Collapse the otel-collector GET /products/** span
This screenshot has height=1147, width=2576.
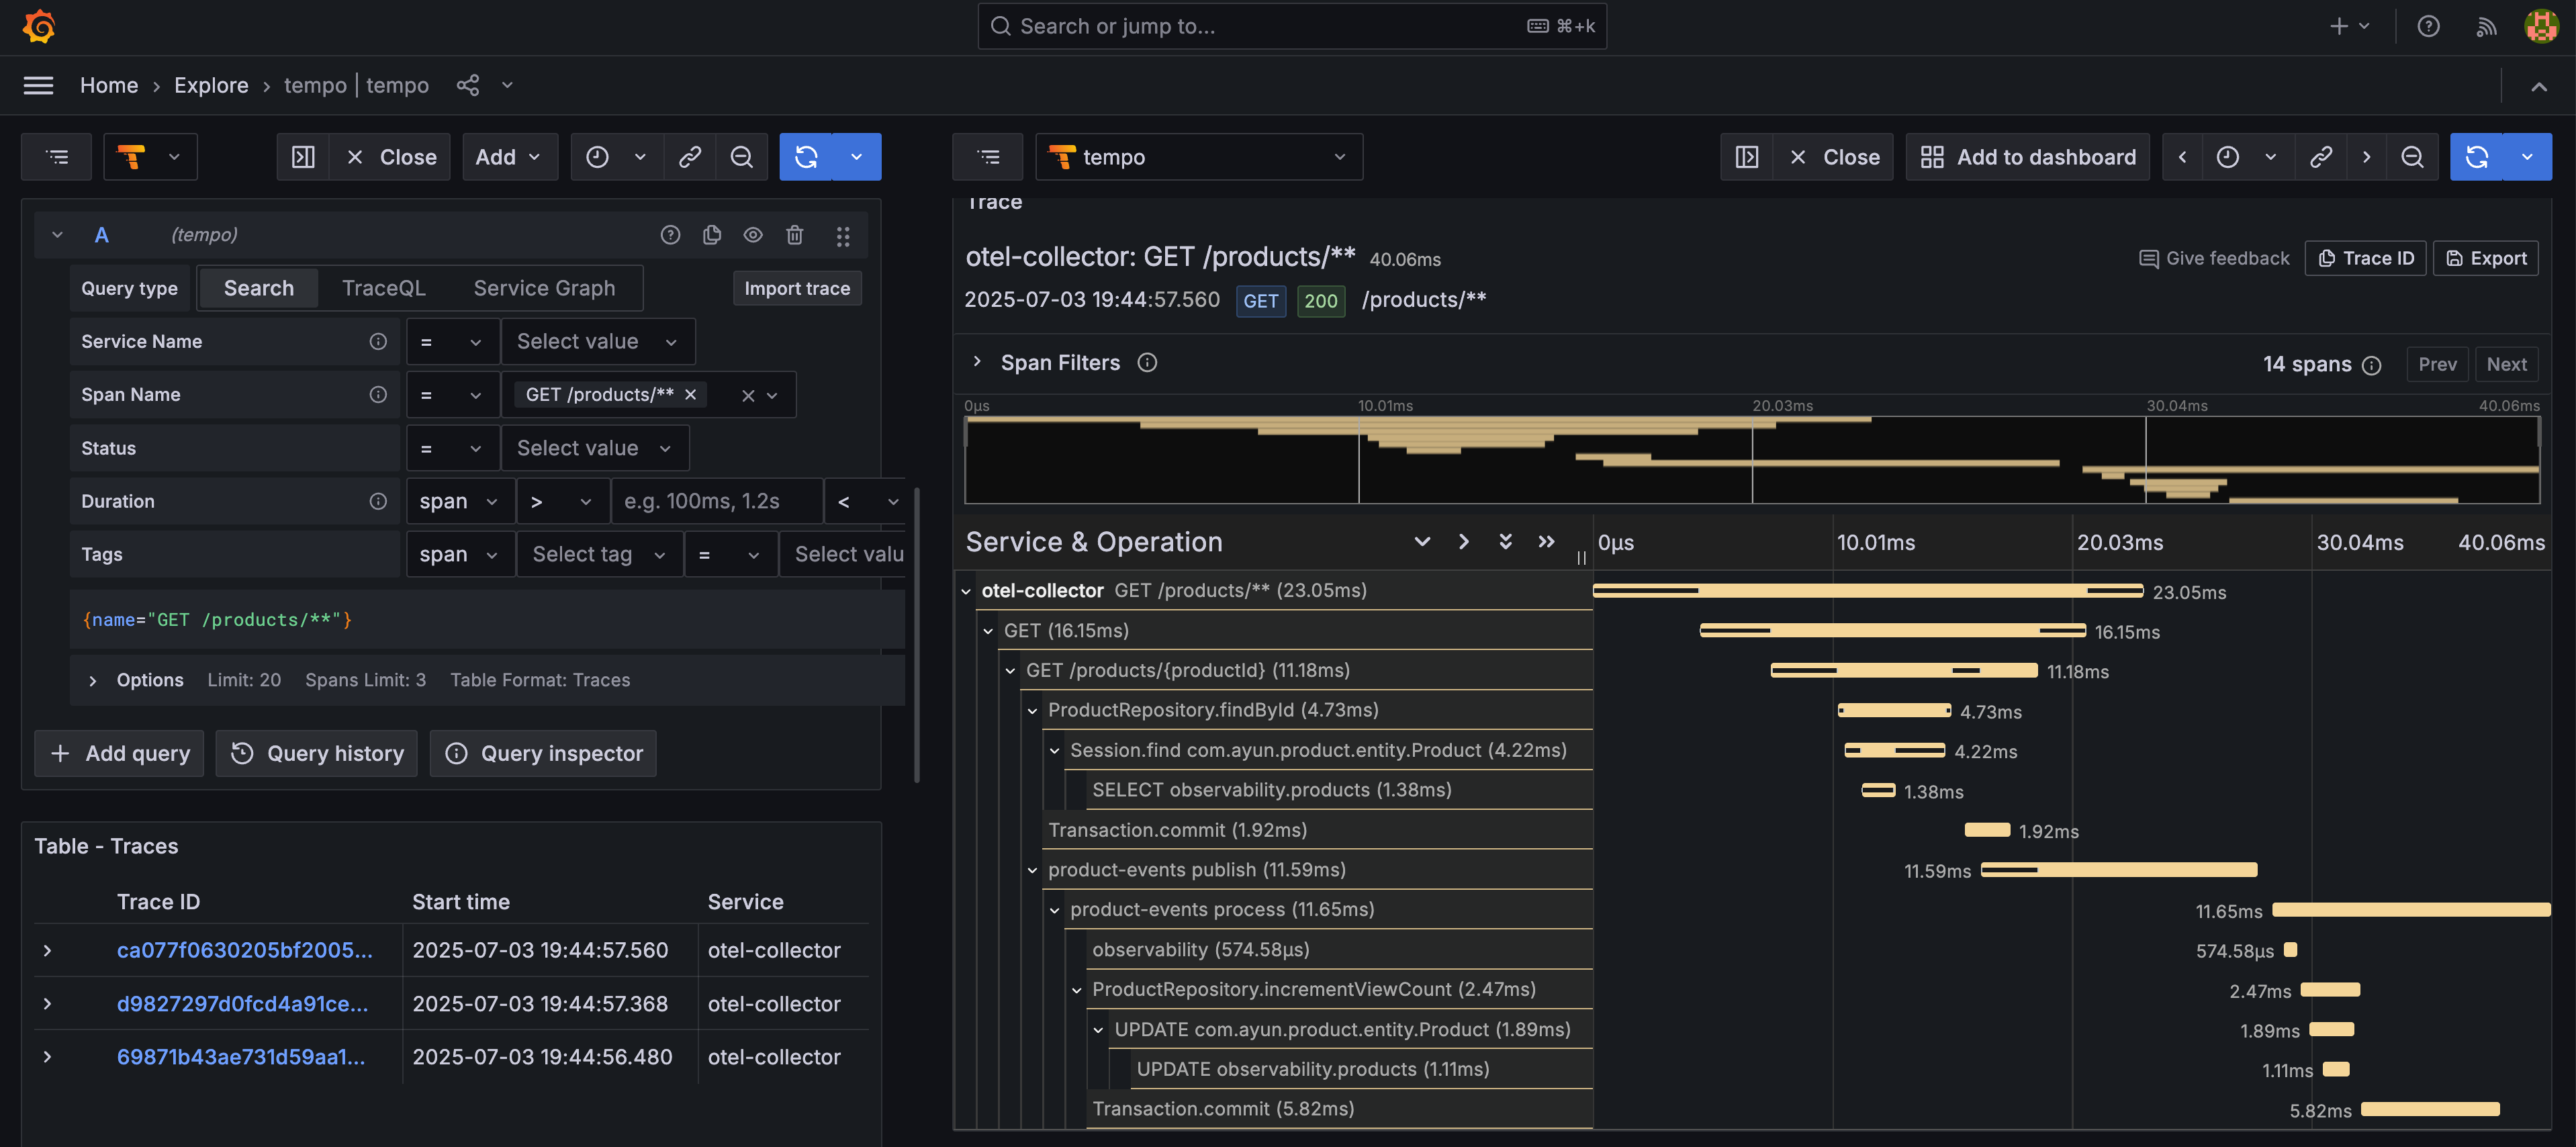(x=966, y=591)
